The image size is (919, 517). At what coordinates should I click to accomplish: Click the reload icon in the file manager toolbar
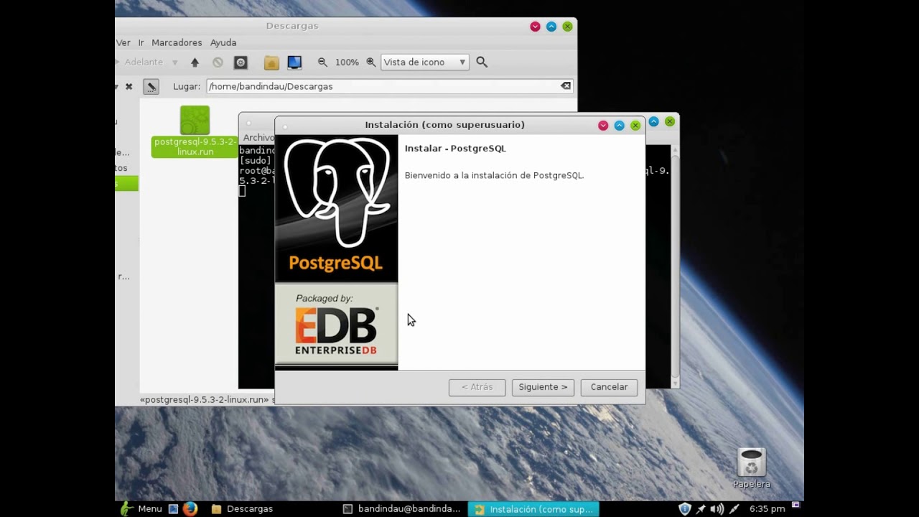tap(241, 62)
